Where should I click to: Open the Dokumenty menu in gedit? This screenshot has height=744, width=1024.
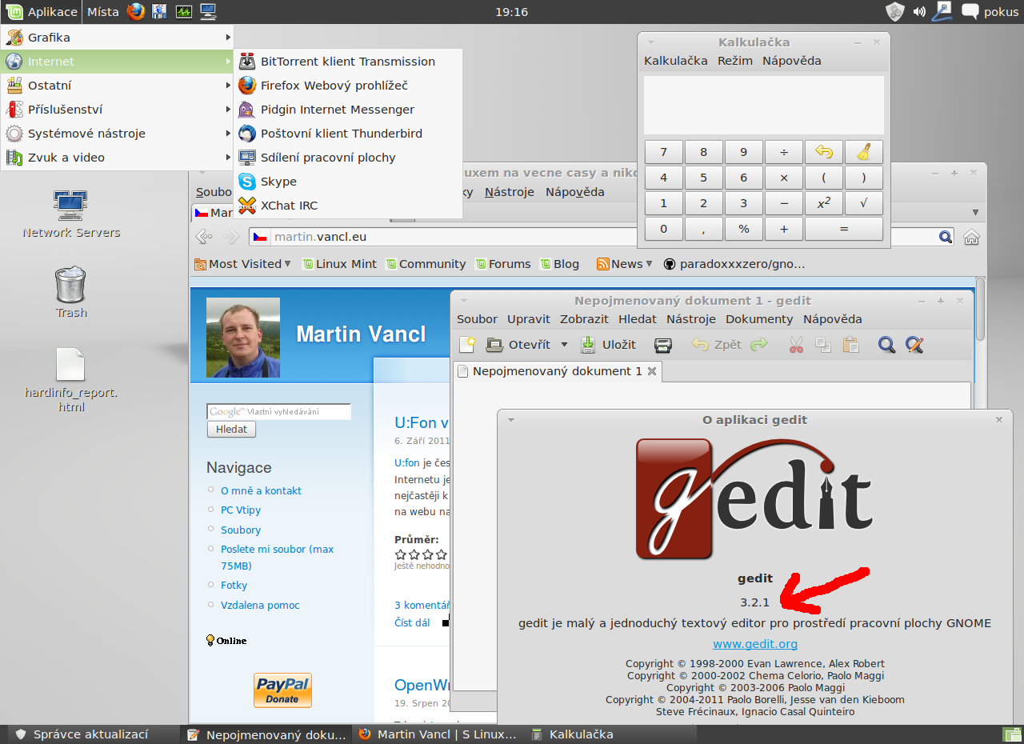[x=759, y=319]
